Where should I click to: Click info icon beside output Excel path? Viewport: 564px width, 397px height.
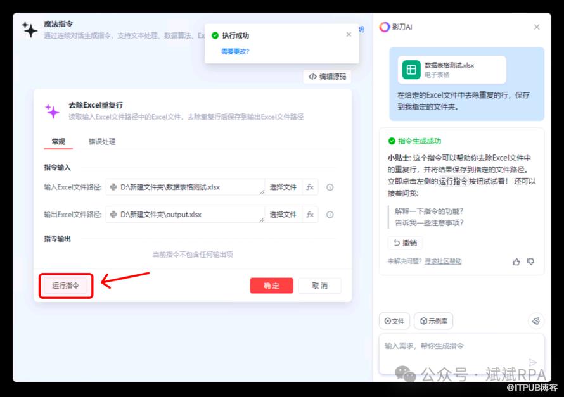[x=330, y=215]
